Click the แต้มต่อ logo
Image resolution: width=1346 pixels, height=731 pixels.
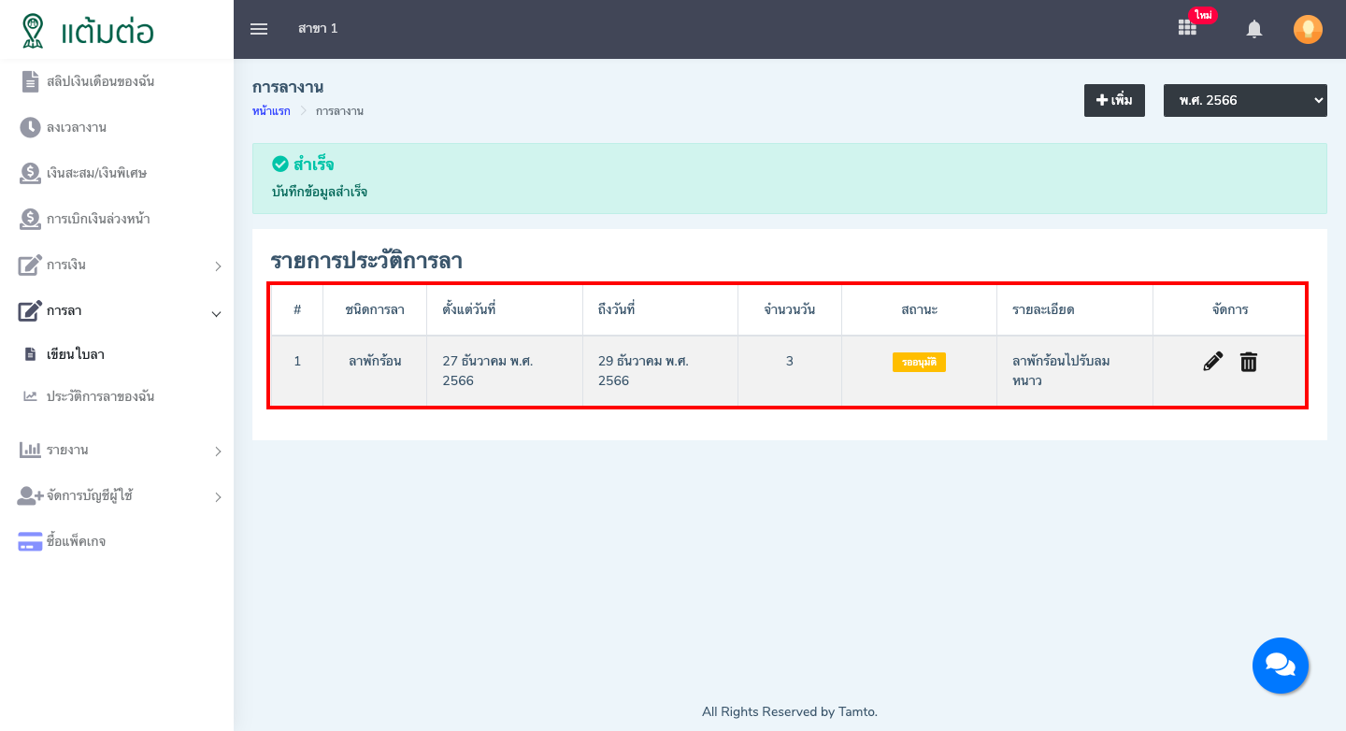pos(89,30)
